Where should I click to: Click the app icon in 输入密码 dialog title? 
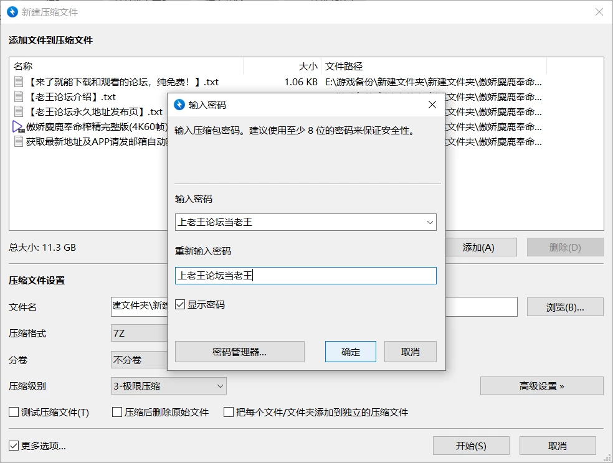pos(179,105)
